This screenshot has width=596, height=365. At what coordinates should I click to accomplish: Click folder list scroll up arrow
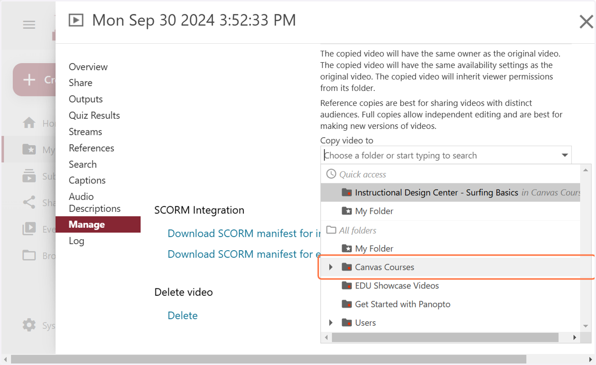[586, 170]
